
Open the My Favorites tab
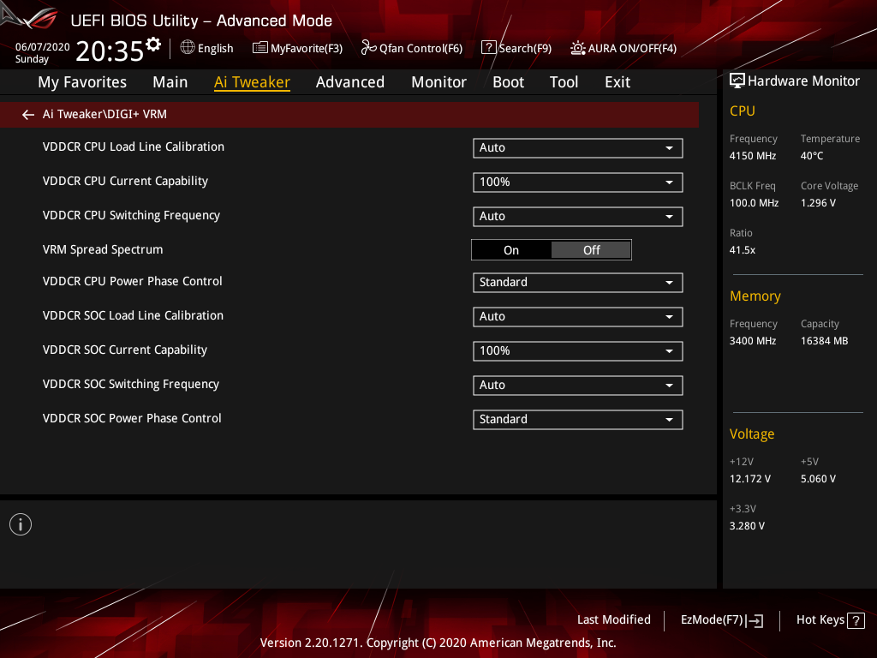(x=82, y=82)
